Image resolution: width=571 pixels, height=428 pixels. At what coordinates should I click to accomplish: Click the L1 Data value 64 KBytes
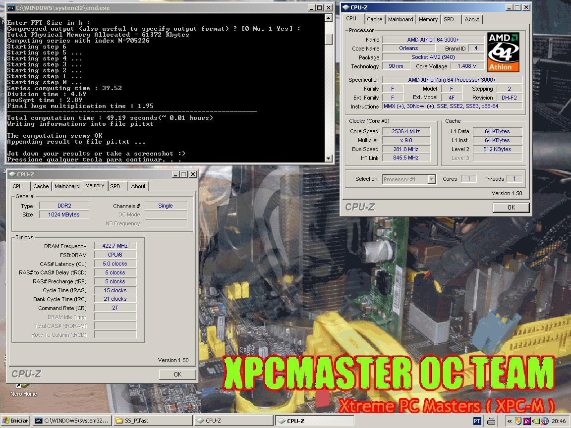pos(498,131)
